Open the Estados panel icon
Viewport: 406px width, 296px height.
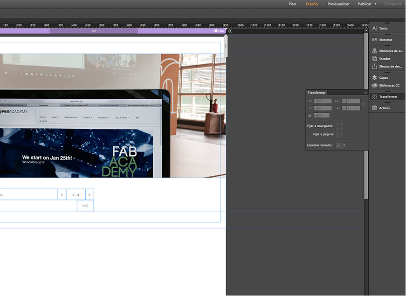(x=374, y=59)
